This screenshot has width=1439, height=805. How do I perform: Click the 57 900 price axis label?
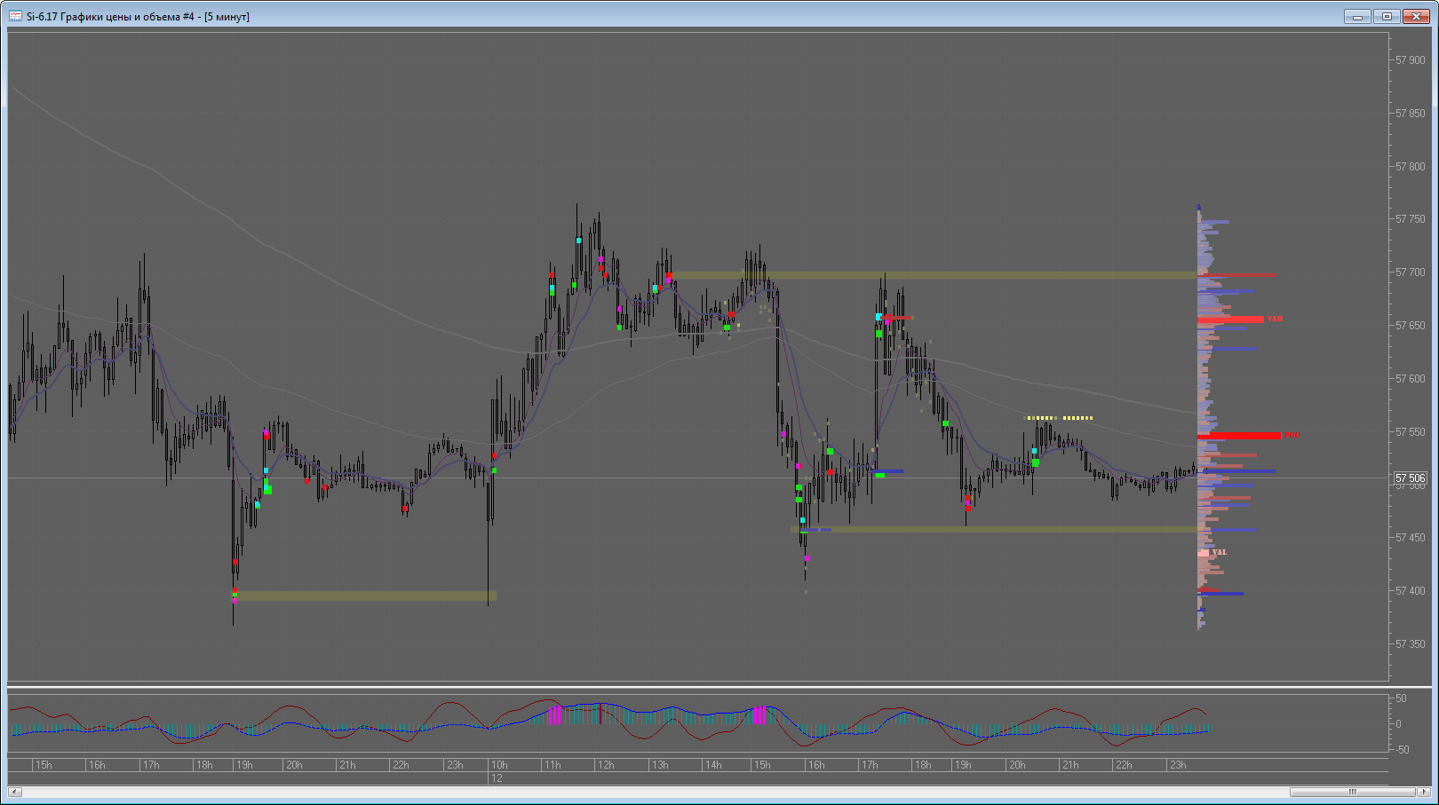1410,60
